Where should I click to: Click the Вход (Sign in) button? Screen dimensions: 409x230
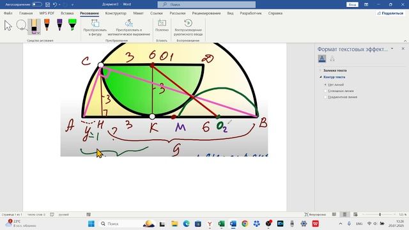point(352,4)
